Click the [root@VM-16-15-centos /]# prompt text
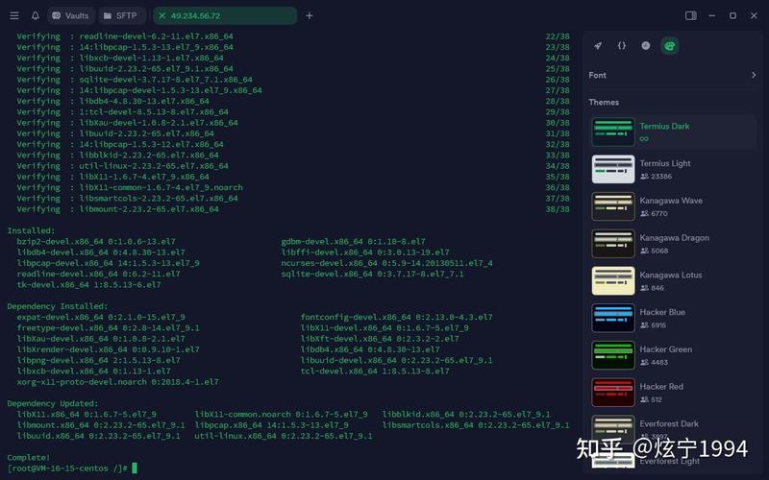Image resolution: width=769 pixels, height=480 pixels. tap(67, 468)
